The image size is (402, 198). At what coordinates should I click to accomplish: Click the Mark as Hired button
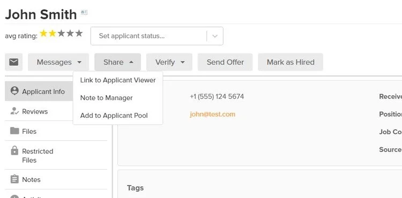coord(291,62)
